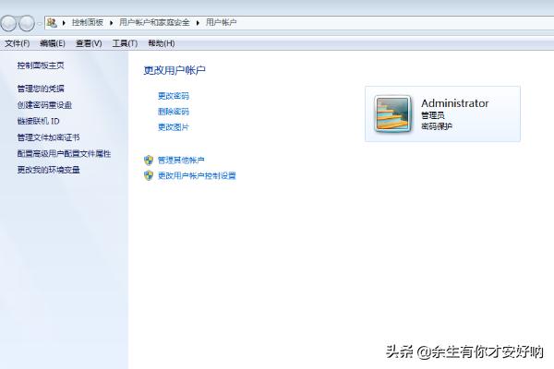This screenshot has height=369, width=554.
Task: Click the 删除密码 link
Action: [x=173, y=111]
